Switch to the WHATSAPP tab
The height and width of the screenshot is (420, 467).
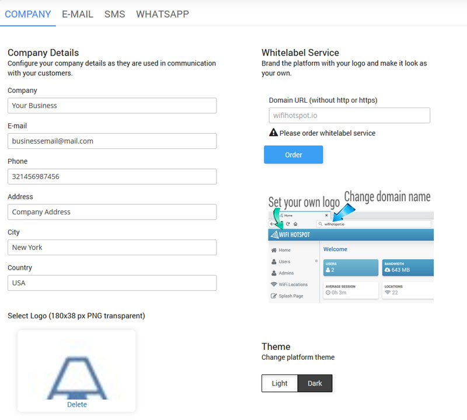point(162,14)
